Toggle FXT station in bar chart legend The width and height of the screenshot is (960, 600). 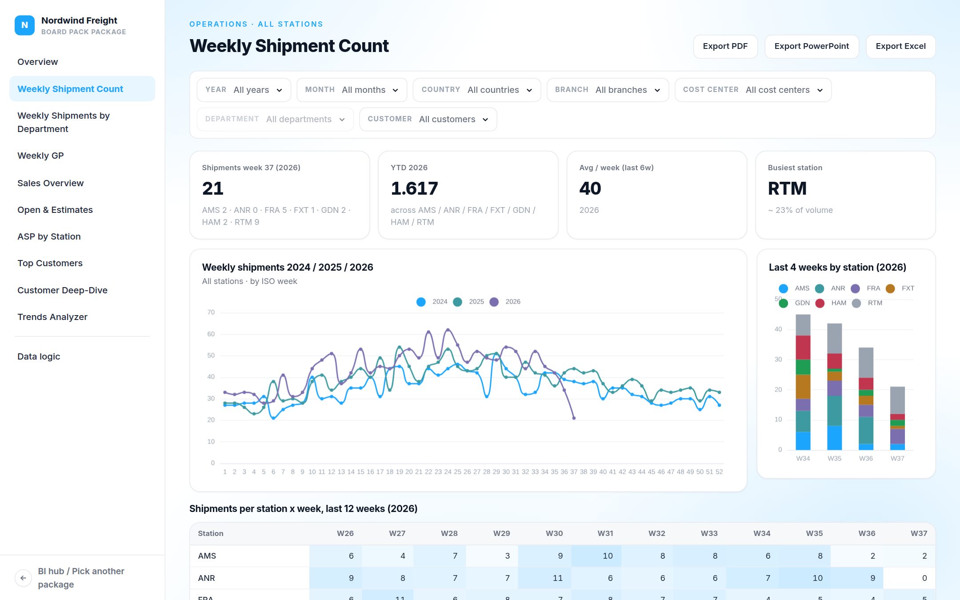(890, 288)
